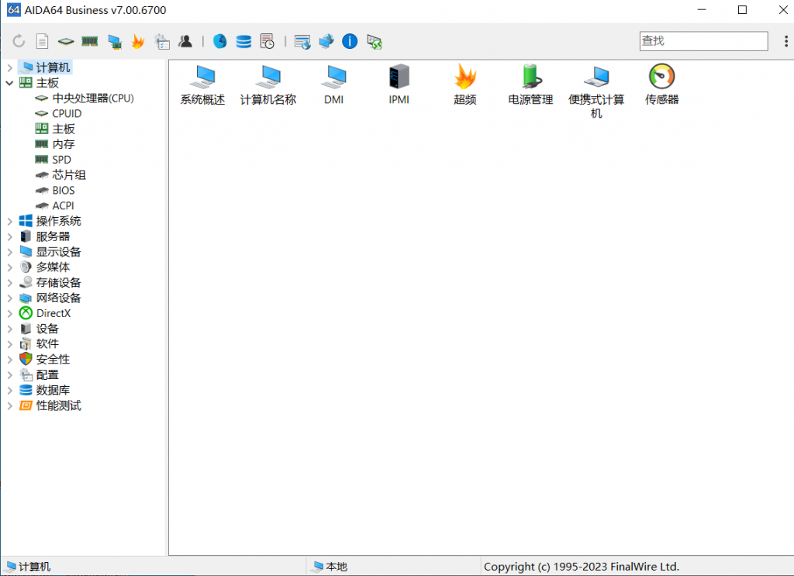Select BIOS in the sidebar tree
Viewport: 794px width, 576px height.
point(63,190)
